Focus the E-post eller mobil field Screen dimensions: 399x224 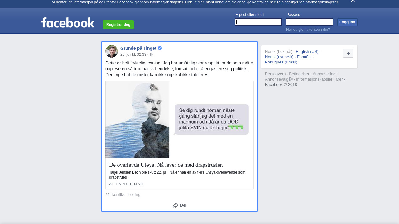pos(258,22)
